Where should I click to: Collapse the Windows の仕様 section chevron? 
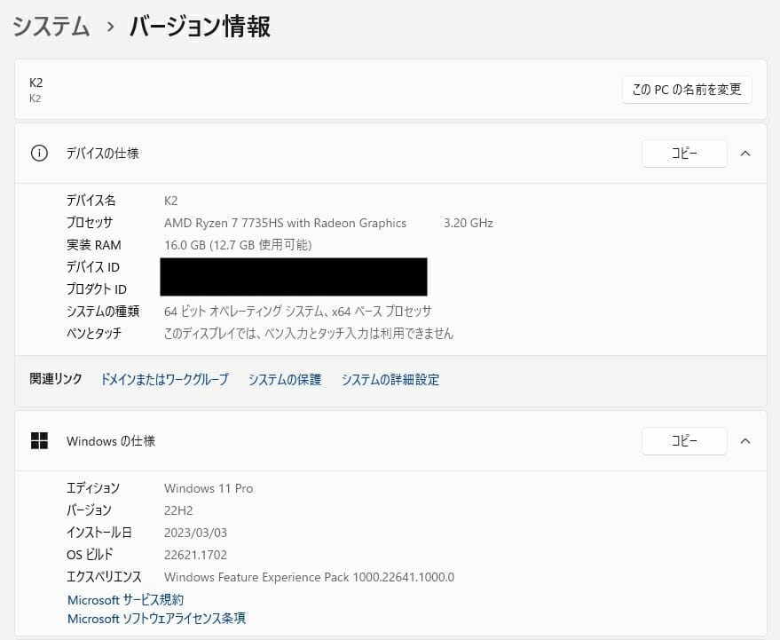pyautogui.click(x=745, y=441)
